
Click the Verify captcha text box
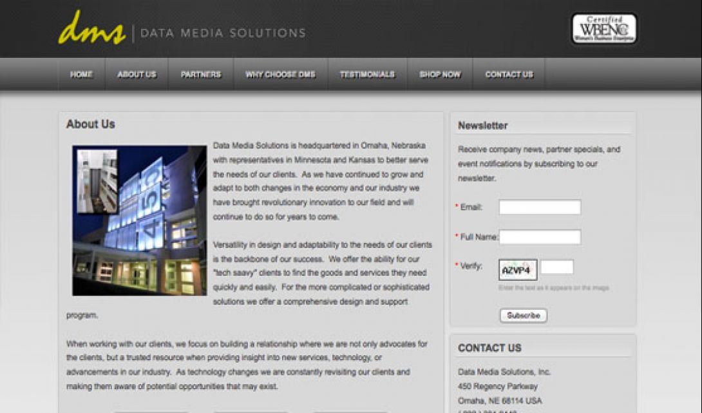tap(557, 267)
